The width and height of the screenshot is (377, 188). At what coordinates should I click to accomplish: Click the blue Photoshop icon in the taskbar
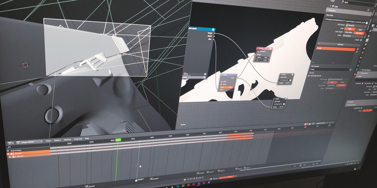(x=178, y=186)
